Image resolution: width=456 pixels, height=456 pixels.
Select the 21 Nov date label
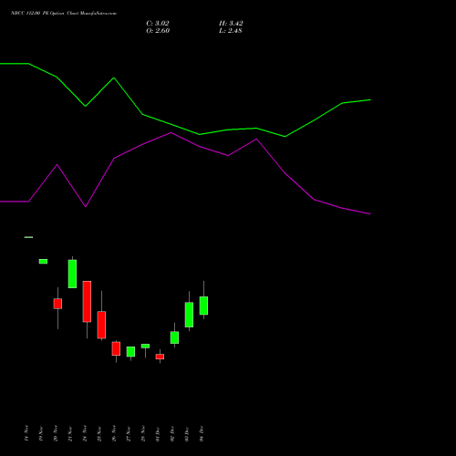(70, 433)
